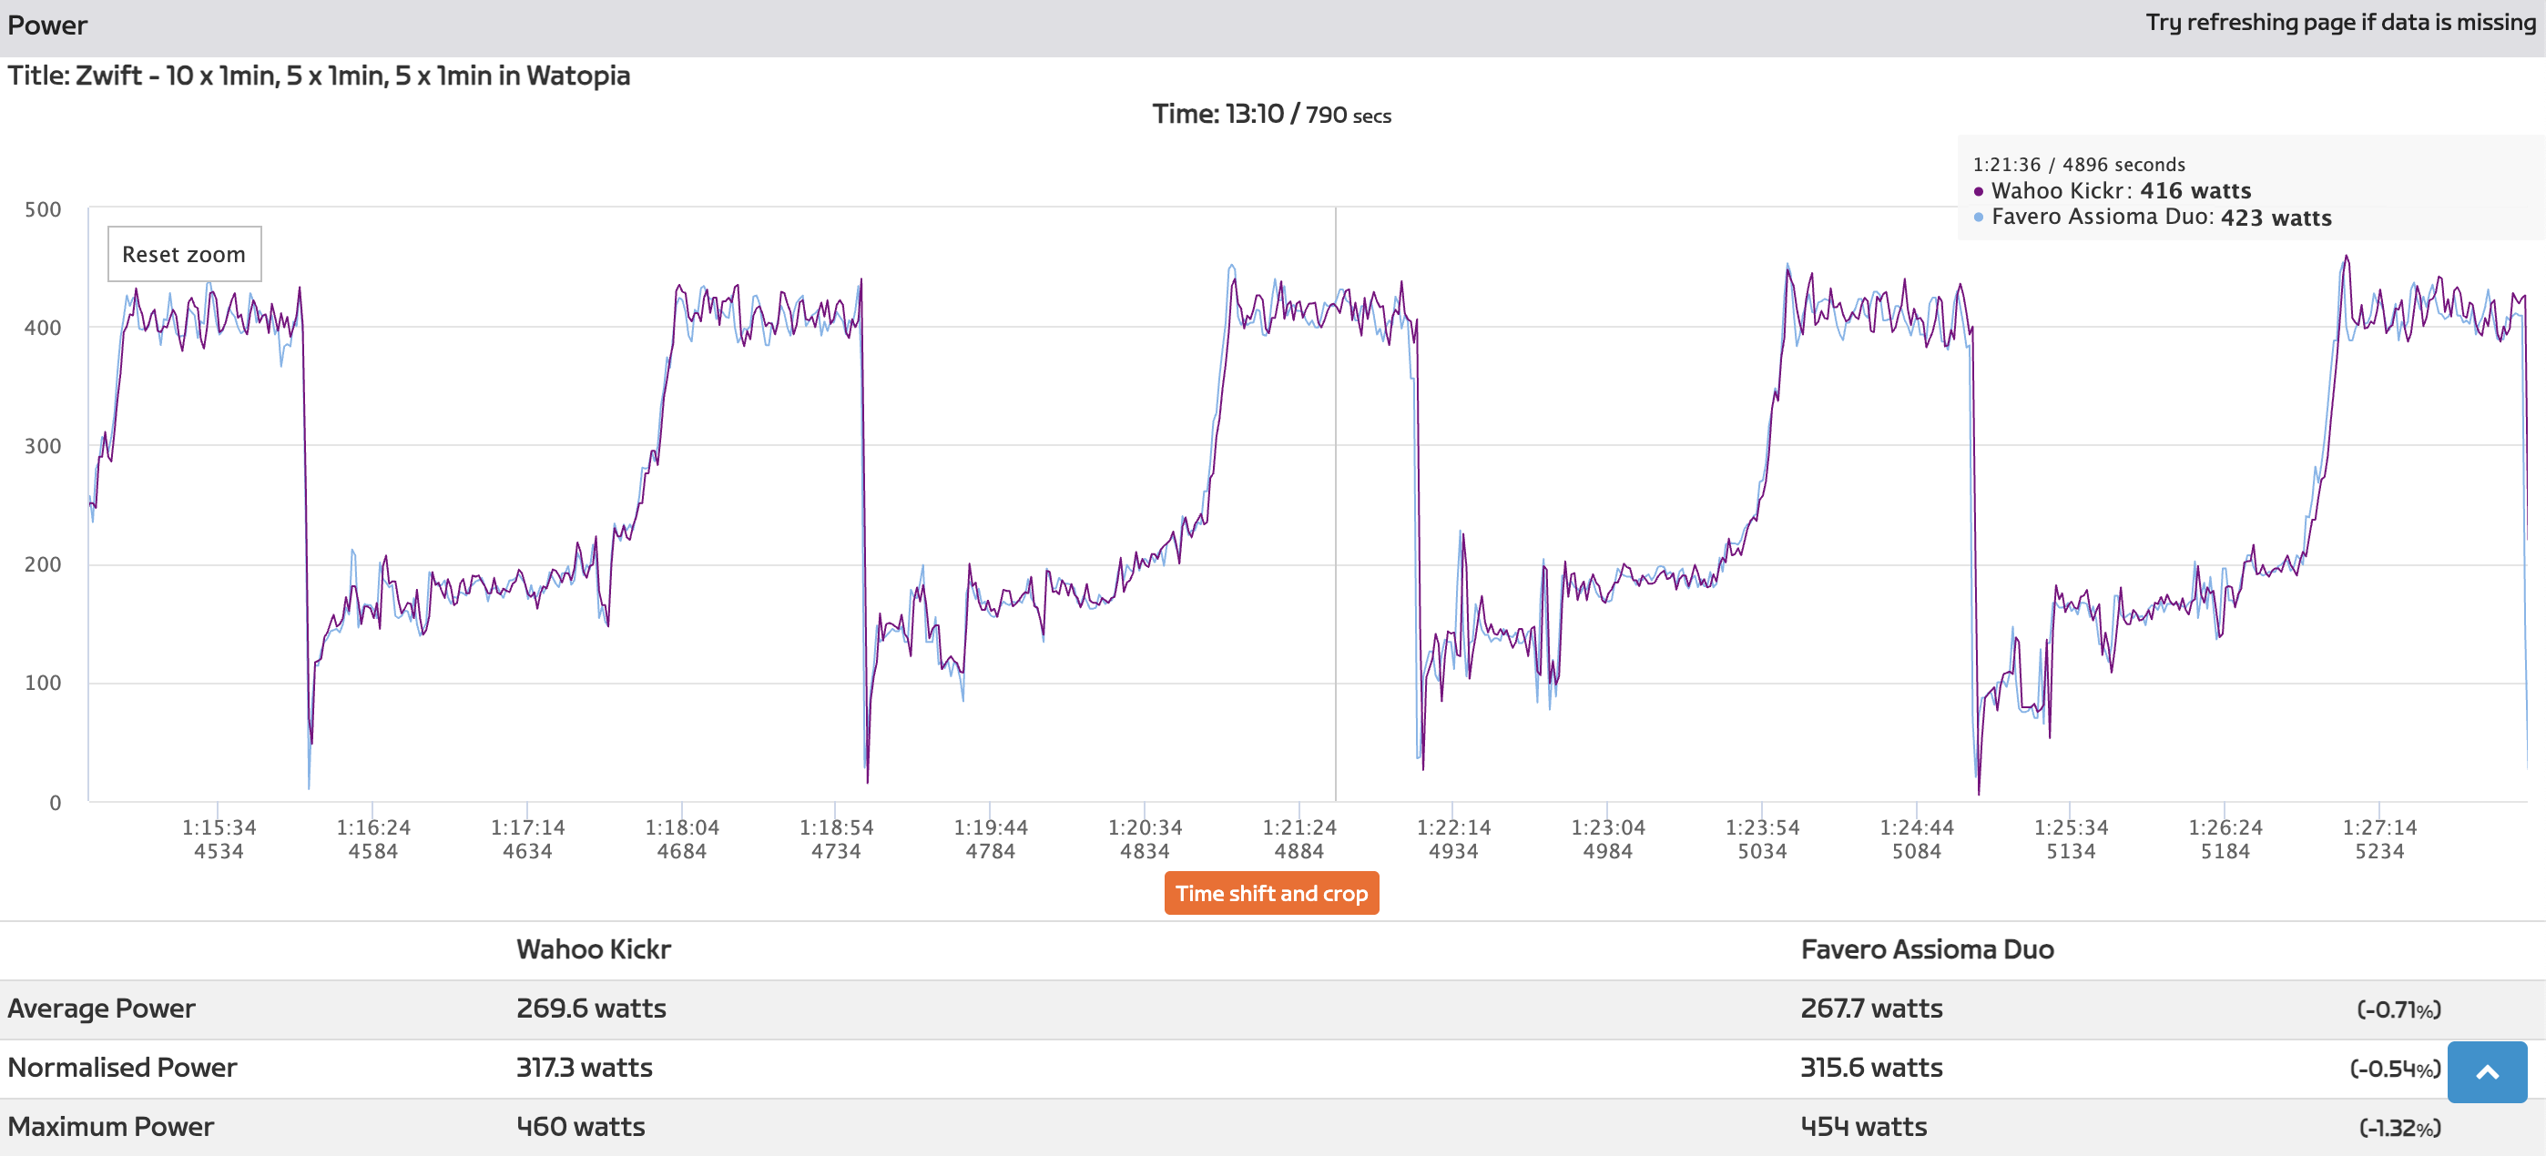Select the Zwift workout title text

[x=319, y=76]
